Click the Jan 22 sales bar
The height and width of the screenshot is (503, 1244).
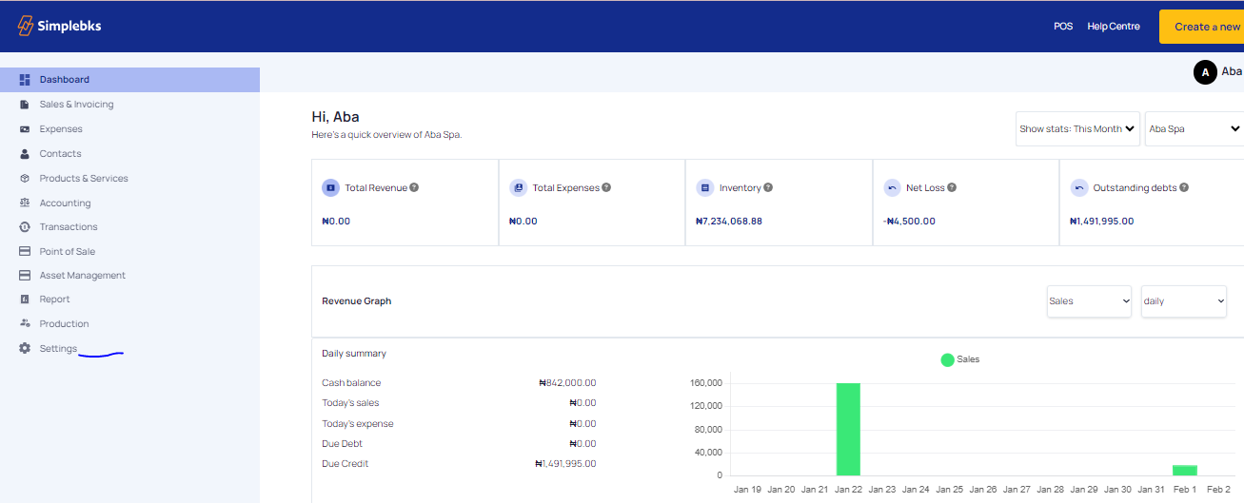848,429
